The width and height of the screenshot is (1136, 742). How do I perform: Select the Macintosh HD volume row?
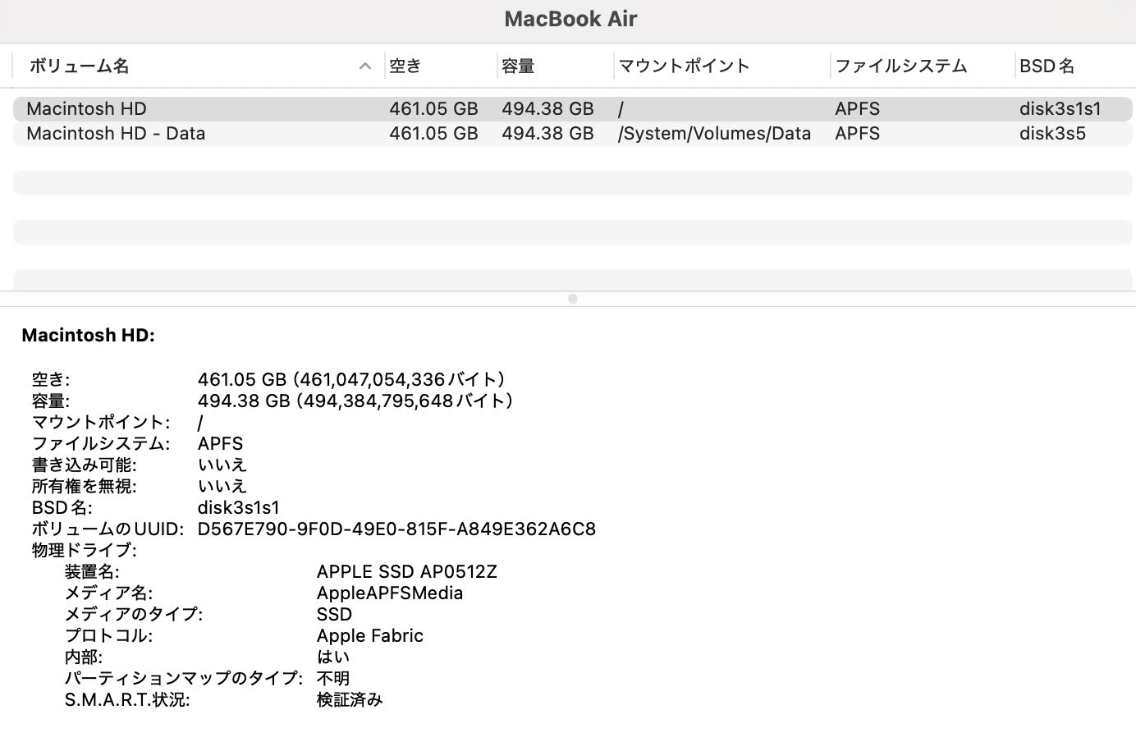(86, 108)
